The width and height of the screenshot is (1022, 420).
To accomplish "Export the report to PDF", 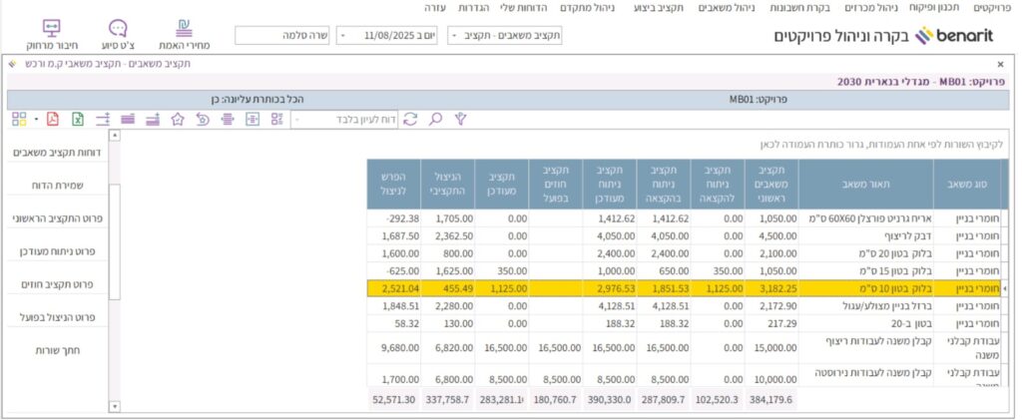I will pos(53,119).
